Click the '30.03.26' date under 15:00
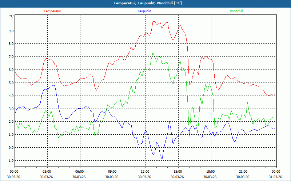 (x=177, y=177)
